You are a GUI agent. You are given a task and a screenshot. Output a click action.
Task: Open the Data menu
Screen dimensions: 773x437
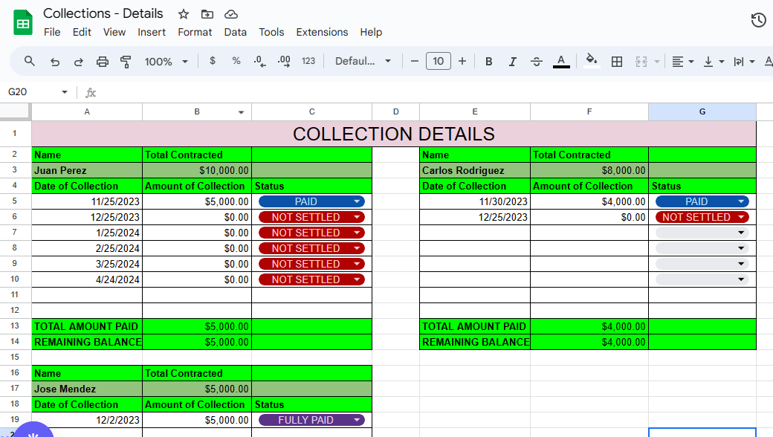click(x=235, y=32)
